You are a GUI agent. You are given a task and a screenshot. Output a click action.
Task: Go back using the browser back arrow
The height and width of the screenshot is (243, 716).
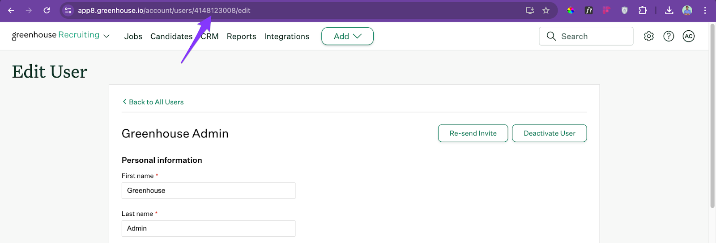(x=11, y=10)
